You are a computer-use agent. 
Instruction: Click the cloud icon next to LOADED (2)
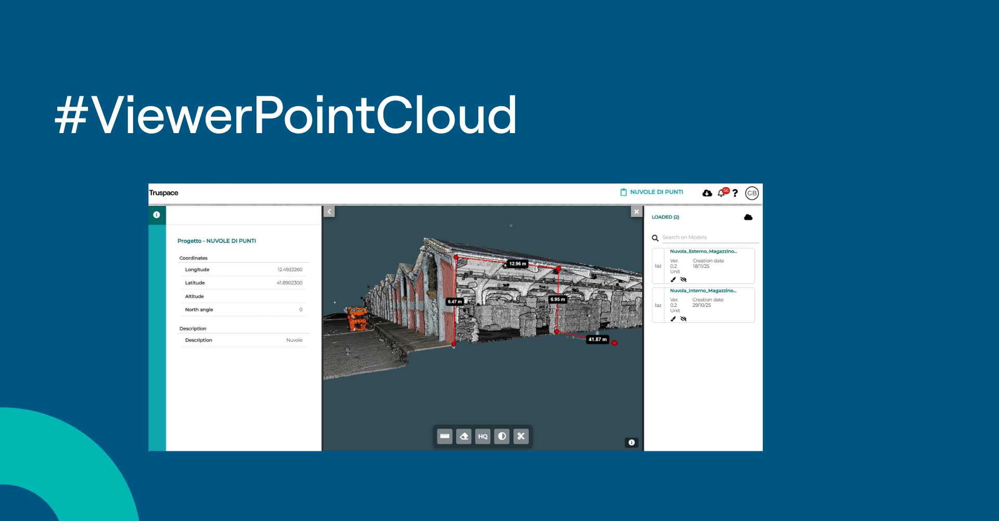click(748, 217)
